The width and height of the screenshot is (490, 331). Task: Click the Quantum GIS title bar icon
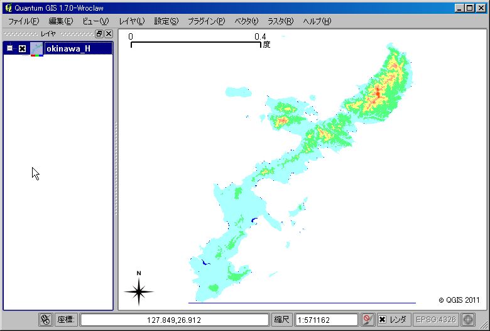pyautogui.click(x=9, y=8)
